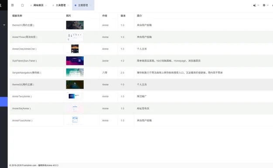Viewport: 273px width, 168px height.
Task: Click SunPanel description mentioning NAS and Homepage
Action: [x=168, y=61]
